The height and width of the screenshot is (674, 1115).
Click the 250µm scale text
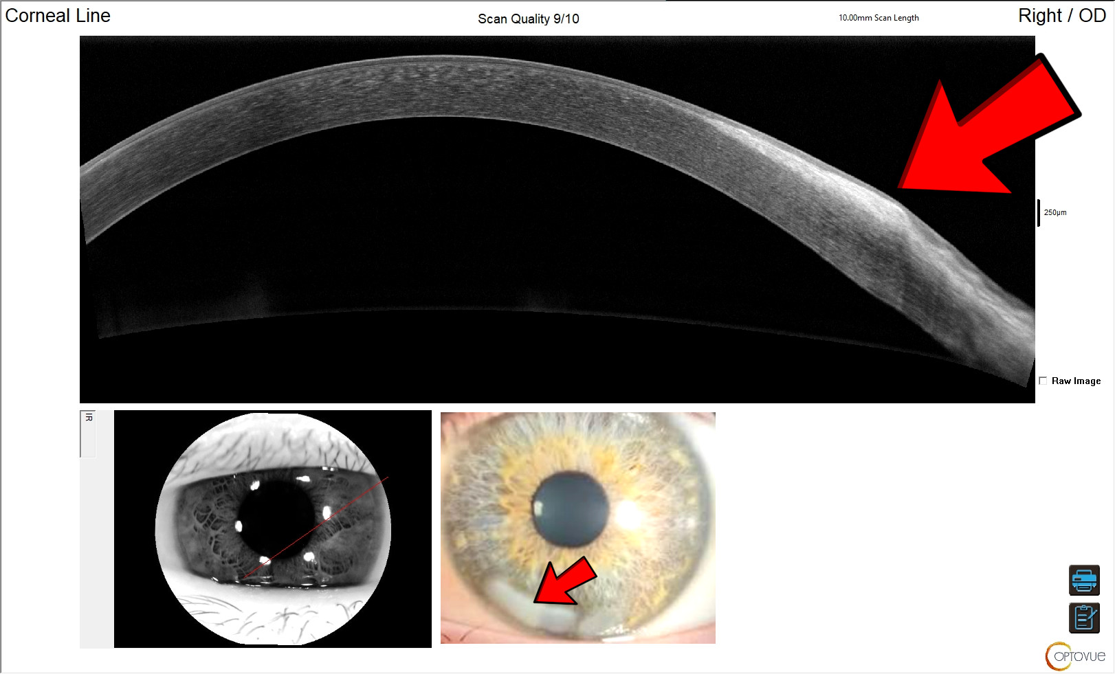[1055, 212]
